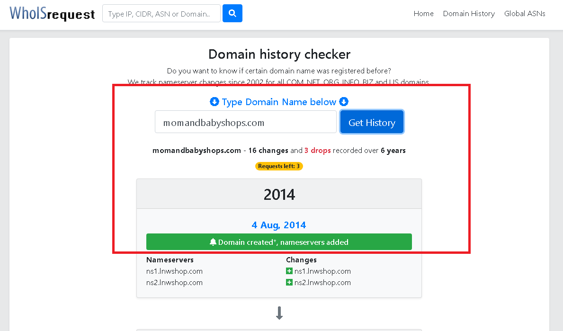This screenshot has height=331, width=563.
Task: Click the blue search magnifier button
Action: (x=232, y=13)
